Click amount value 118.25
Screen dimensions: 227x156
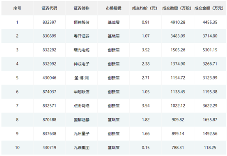(210, 148)
